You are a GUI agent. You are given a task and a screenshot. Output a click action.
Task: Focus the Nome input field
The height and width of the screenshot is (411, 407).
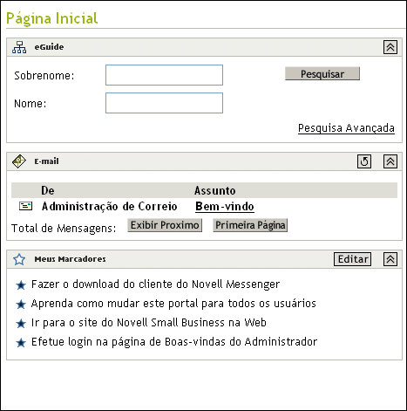click(x=164, y=103)
